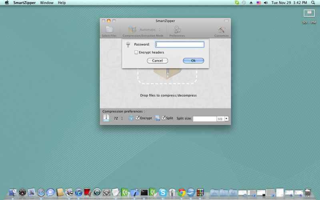Uncheck the Encrypt checkbox

click(x=138, y=118)
